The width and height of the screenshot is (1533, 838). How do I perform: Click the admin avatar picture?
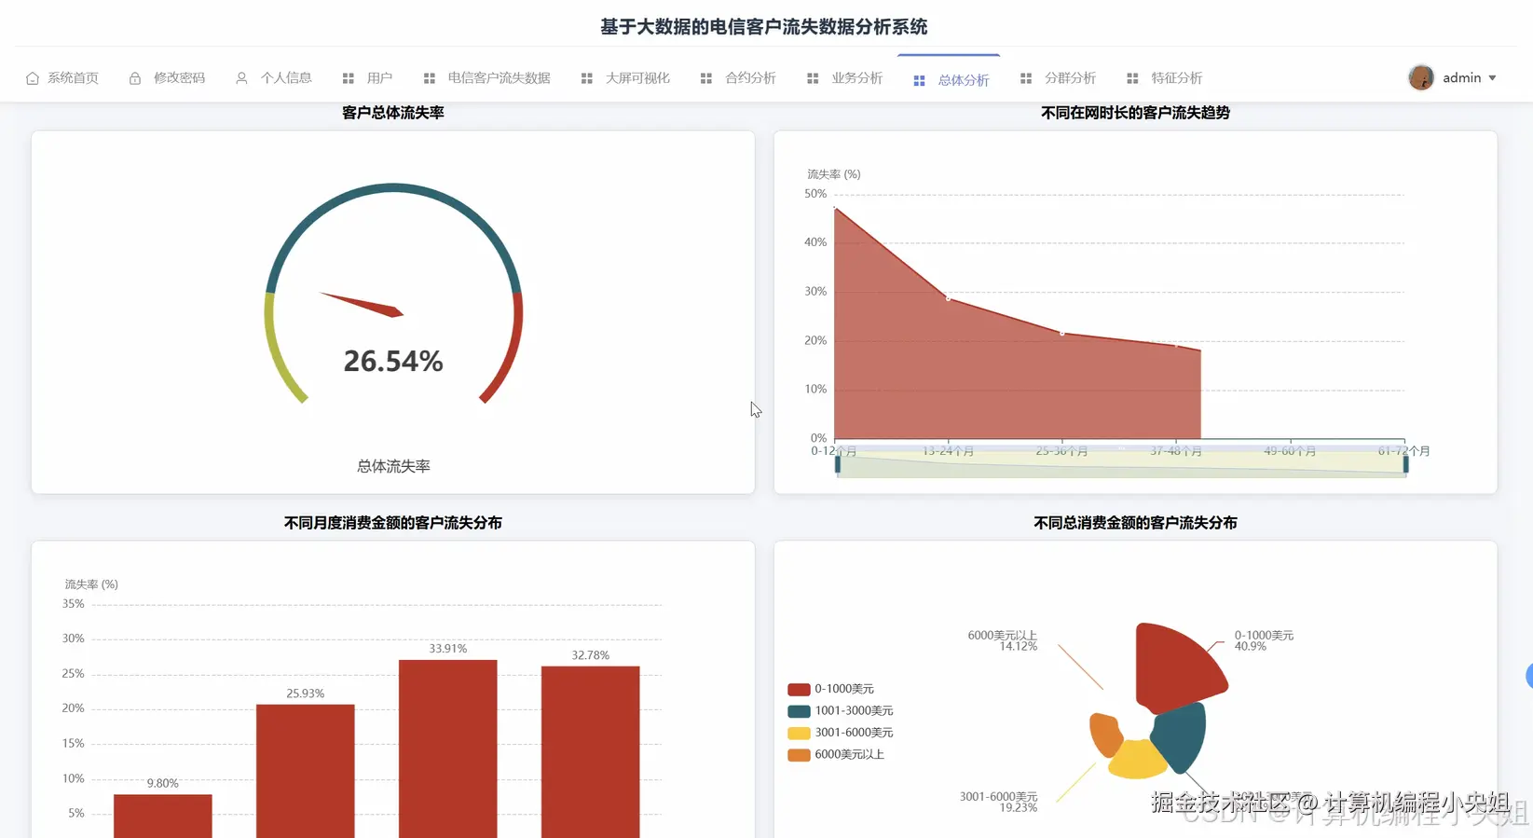1421,77
